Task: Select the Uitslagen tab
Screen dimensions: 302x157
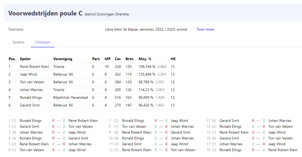Action: point(42,42)
